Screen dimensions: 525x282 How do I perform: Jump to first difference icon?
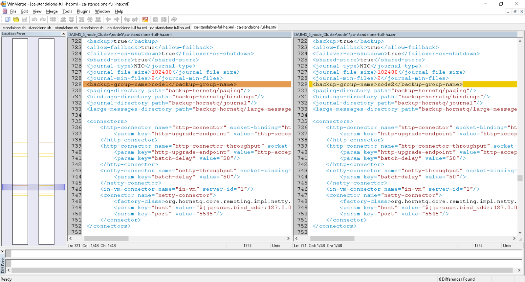[x=82, y=19]
